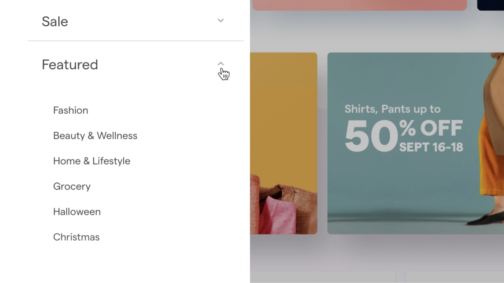Viewport: 504px width, 283px height.
Task: Choose Home & Lifestyle category
Action: click(92, 161)
